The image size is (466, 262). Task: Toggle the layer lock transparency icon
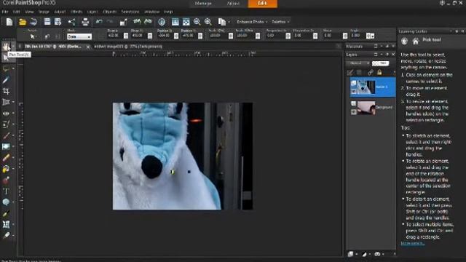coord(379,72)
